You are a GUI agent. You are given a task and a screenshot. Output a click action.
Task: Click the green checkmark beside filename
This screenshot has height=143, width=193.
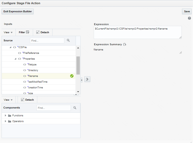click(x=72, y=76)
